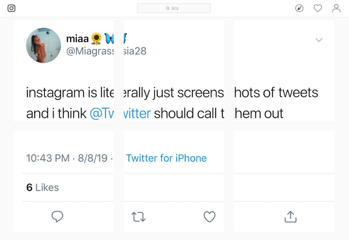
Task: Click the miaa display name
Action: pyautogui.click(x=78, y=39)
